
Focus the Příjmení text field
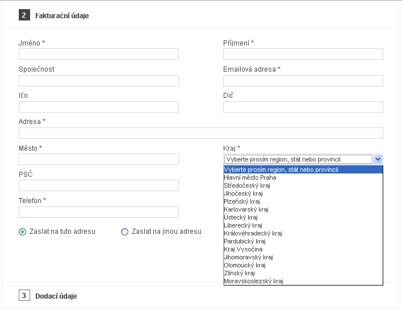(x=303, y=54)
